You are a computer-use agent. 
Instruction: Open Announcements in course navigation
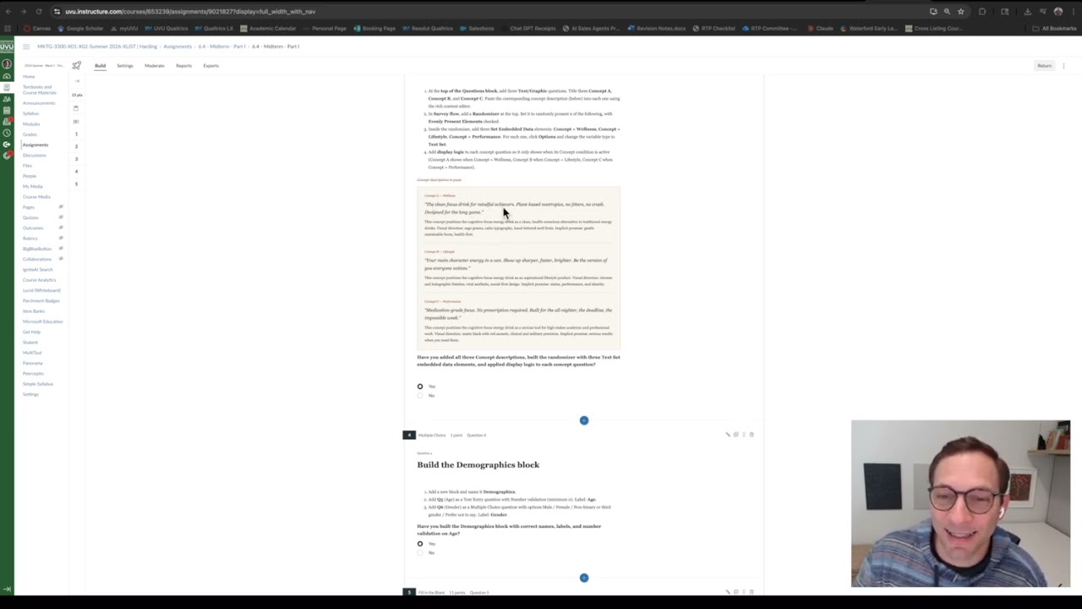pyautogui.click(x=39, y=103)
